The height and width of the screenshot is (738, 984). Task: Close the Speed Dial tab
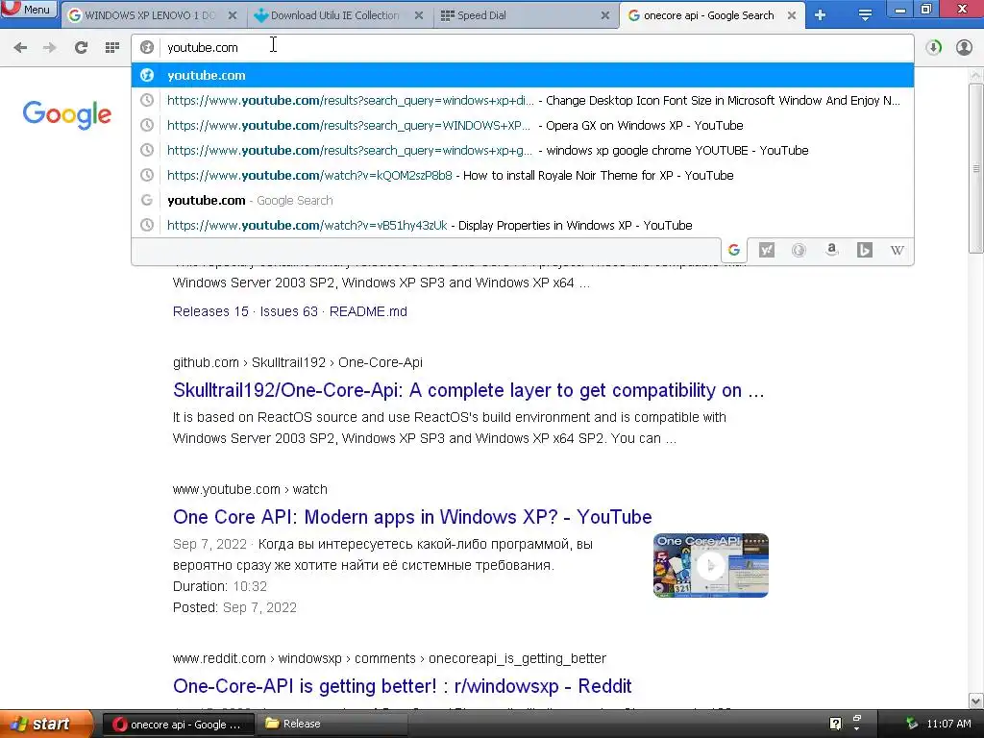click(x=605, y=15)
